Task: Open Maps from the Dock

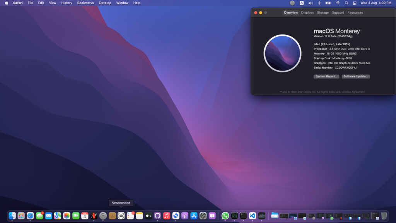Action: tap(58, 216)
